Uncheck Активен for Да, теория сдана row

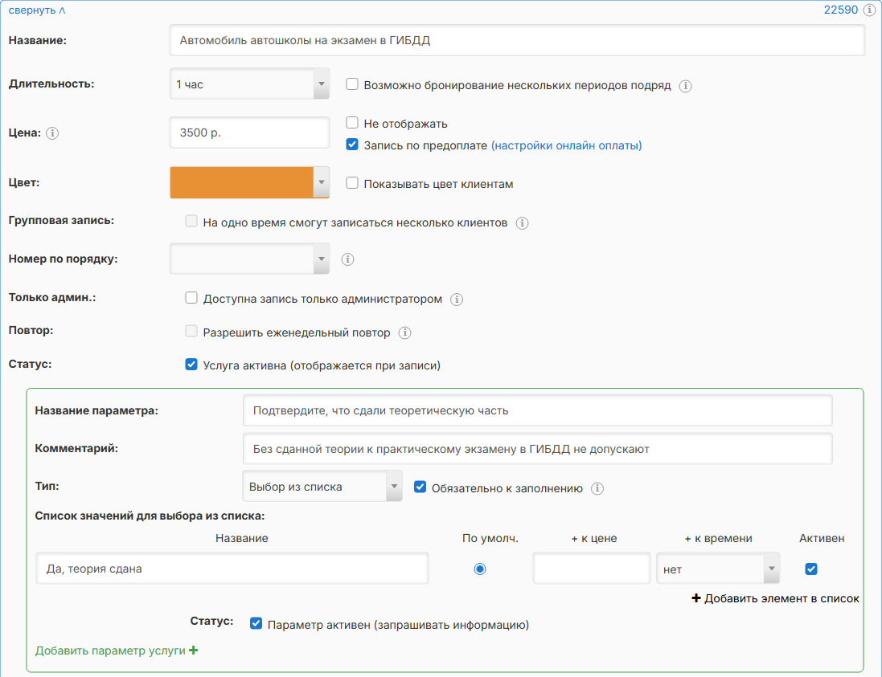point(811,569)
